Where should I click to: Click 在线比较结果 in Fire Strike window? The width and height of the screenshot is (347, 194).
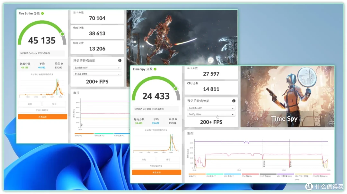(x=42, y=110)
